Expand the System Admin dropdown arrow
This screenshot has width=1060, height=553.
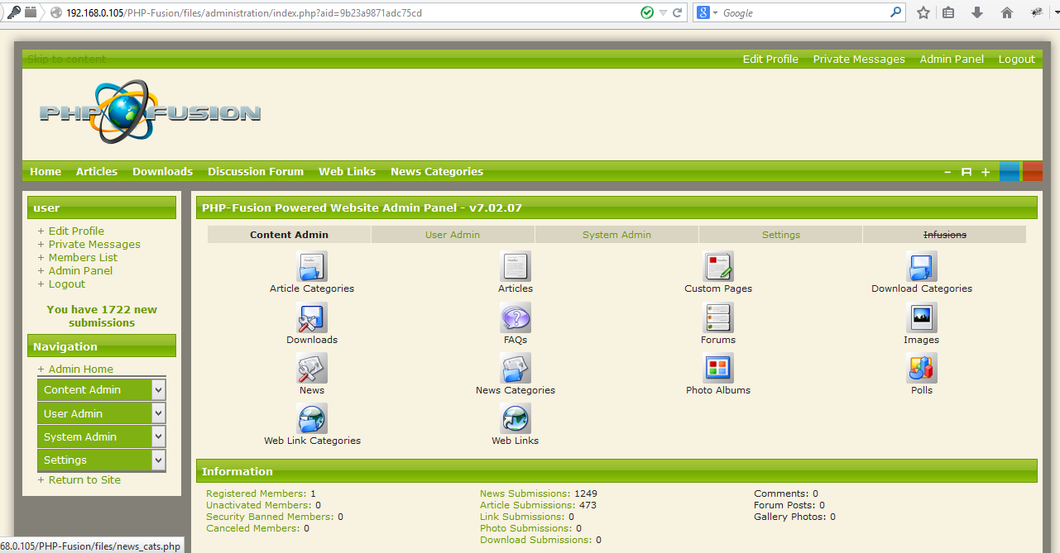click(158, 436)
